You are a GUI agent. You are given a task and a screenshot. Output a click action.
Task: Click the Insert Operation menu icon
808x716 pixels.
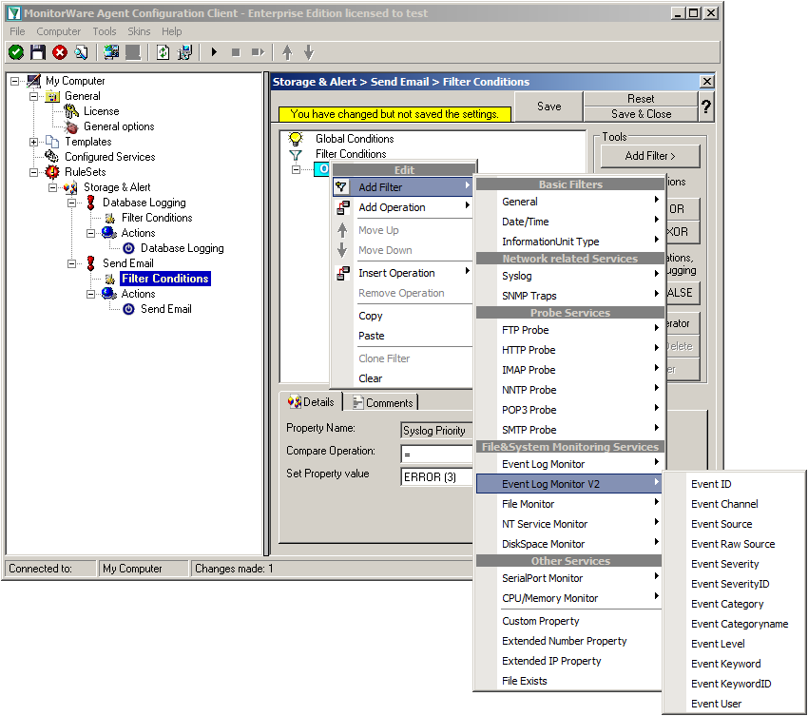point(342,273)
